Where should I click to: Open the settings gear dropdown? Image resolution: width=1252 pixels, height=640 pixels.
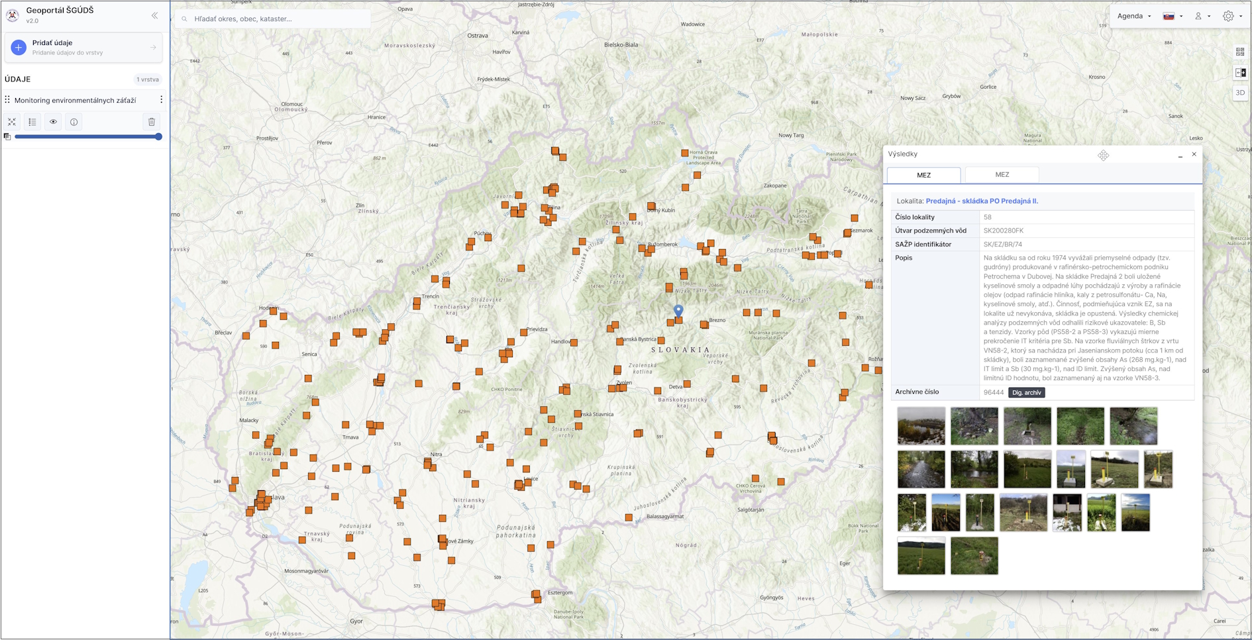coord(1231,16)
